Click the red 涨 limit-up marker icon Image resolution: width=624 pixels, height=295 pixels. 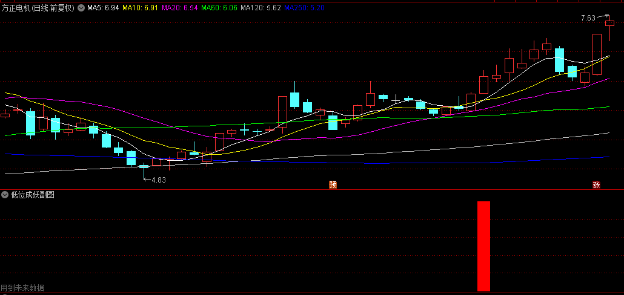click(x=596, y=184)
